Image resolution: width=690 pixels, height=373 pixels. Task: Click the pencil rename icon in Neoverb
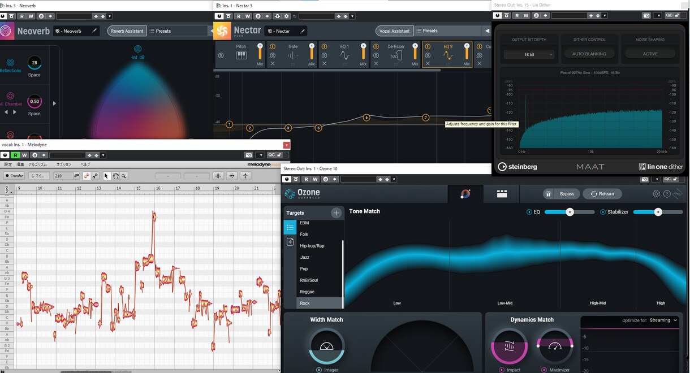95,31
